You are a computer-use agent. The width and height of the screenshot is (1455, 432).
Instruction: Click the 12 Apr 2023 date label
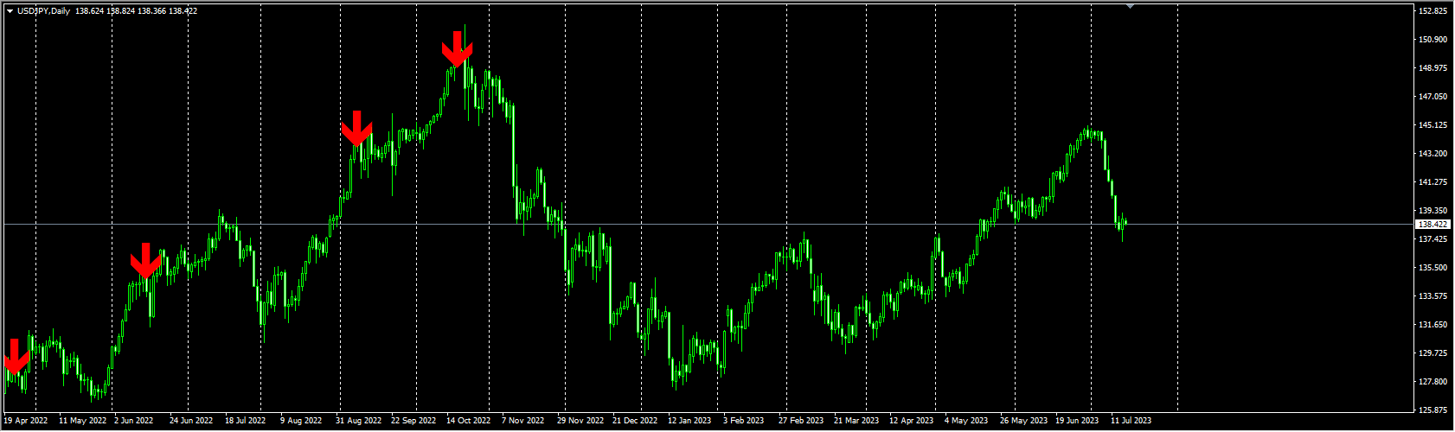pyautogui.click(x=912, y=421)
